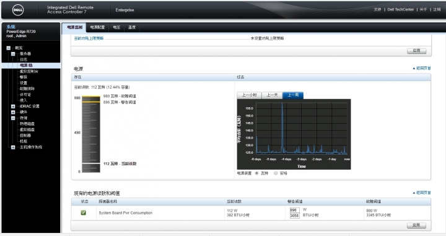
Task: Open 设置 in the tree
Action: click(24, 83)
